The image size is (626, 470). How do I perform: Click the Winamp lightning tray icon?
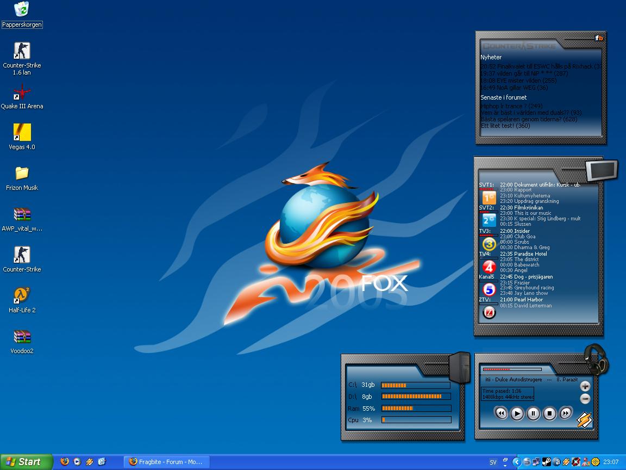566,462
